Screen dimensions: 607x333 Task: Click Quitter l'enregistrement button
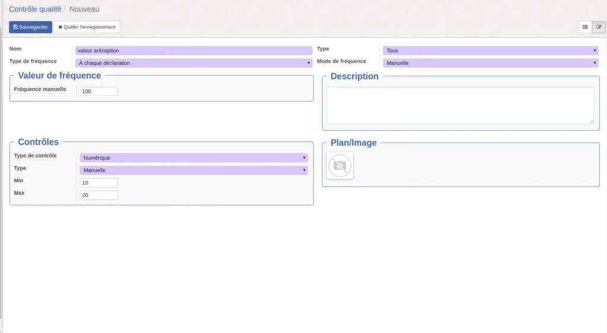coord(87,27)
